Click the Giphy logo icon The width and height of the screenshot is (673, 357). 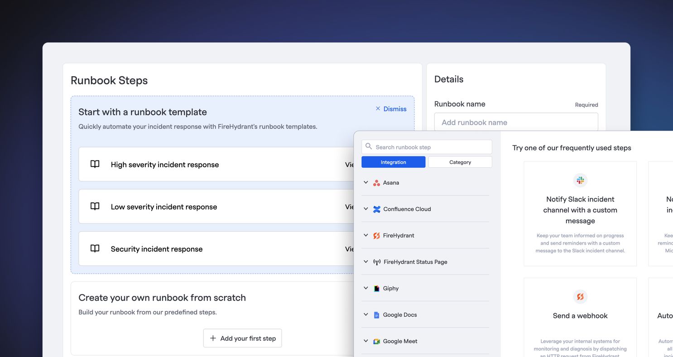click(x=376, y=289)
